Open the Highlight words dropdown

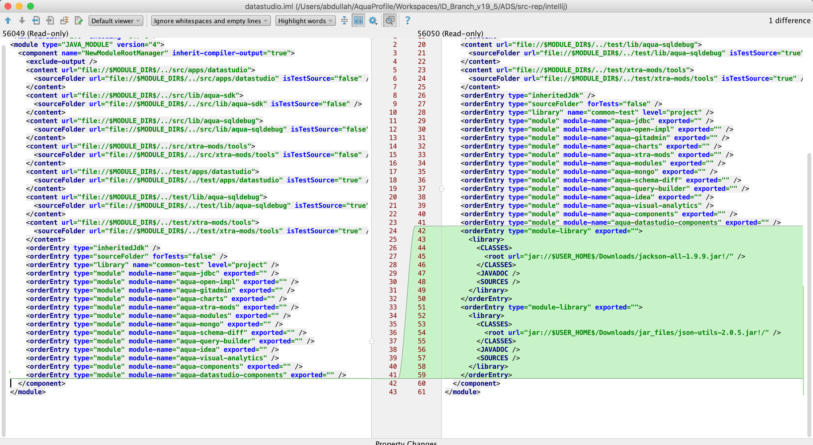[x=305, y=21]
